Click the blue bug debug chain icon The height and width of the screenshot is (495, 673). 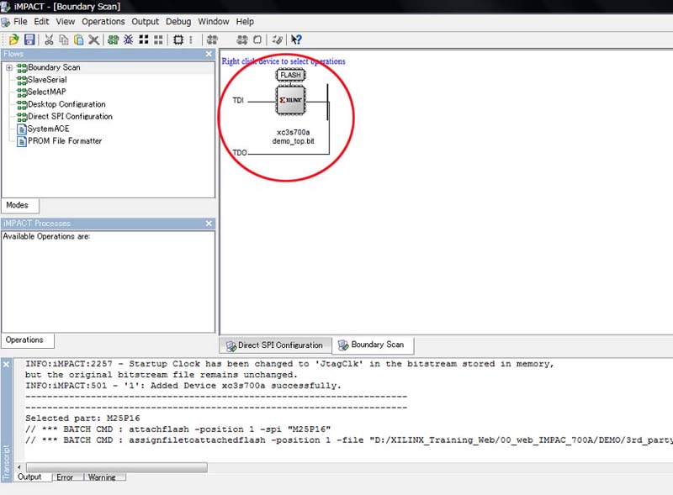(129, 39)
